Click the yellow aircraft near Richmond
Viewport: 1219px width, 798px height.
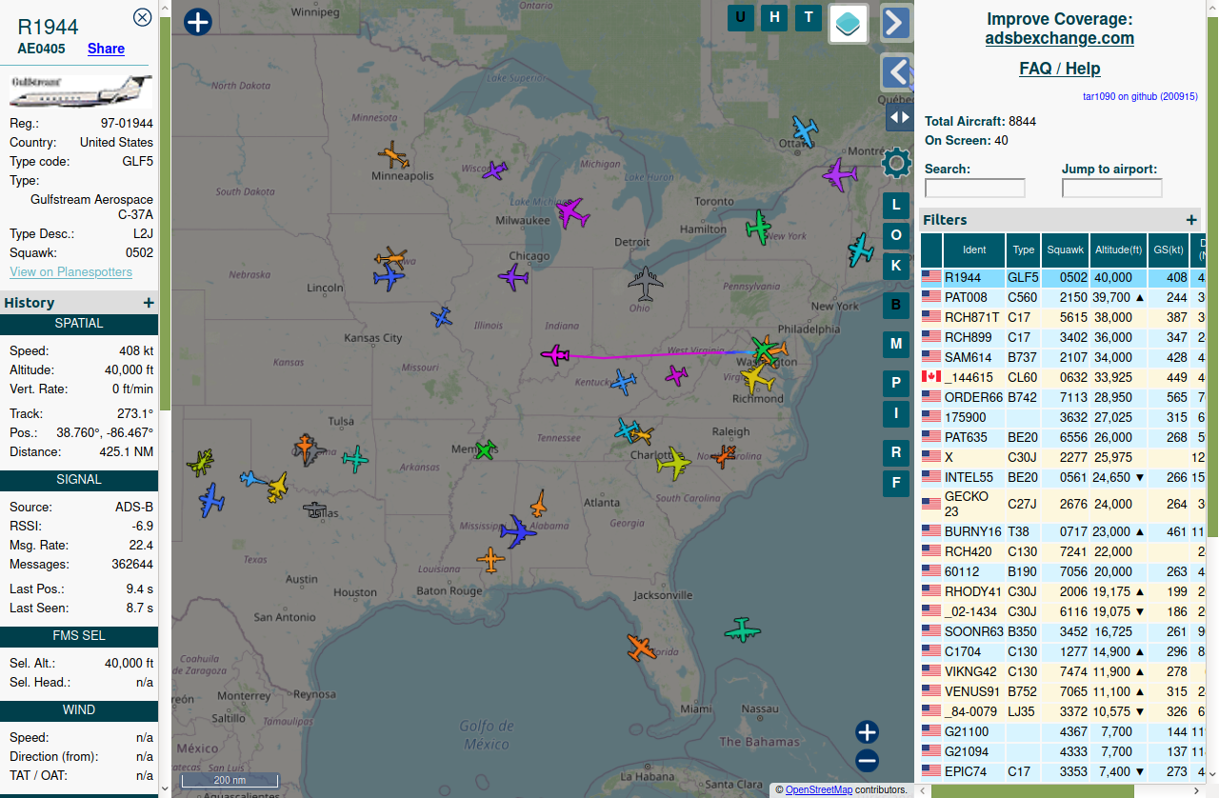click(x=758, y=378)
